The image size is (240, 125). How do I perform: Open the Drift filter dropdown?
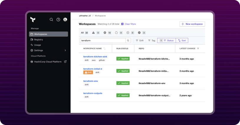click(139, 41)
